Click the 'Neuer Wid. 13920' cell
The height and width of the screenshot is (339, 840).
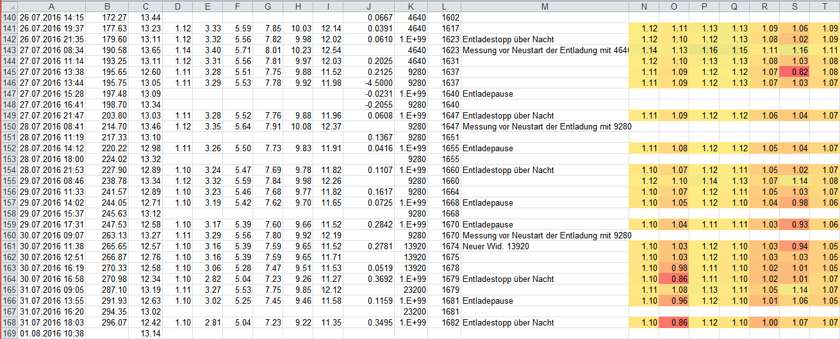tap(545, 246)
